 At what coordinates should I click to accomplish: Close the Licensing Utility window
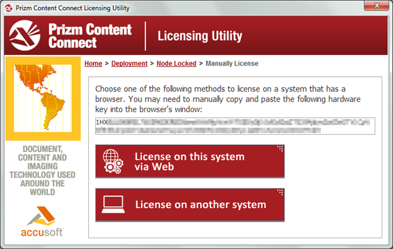coord(377,5)
